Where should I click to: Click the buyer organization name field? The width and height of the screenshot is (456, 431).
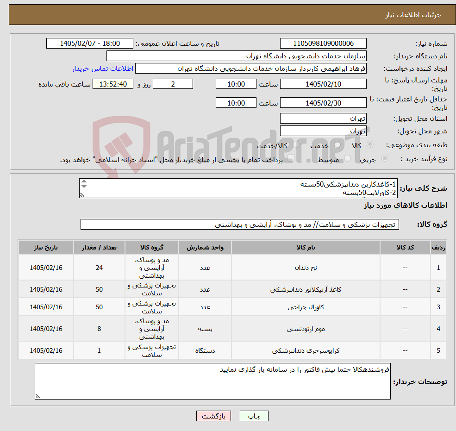(237, 56)
